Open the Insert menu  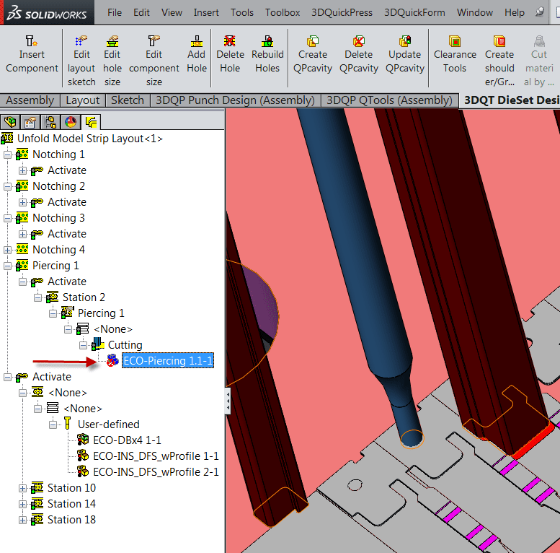(x=206, y=12)
